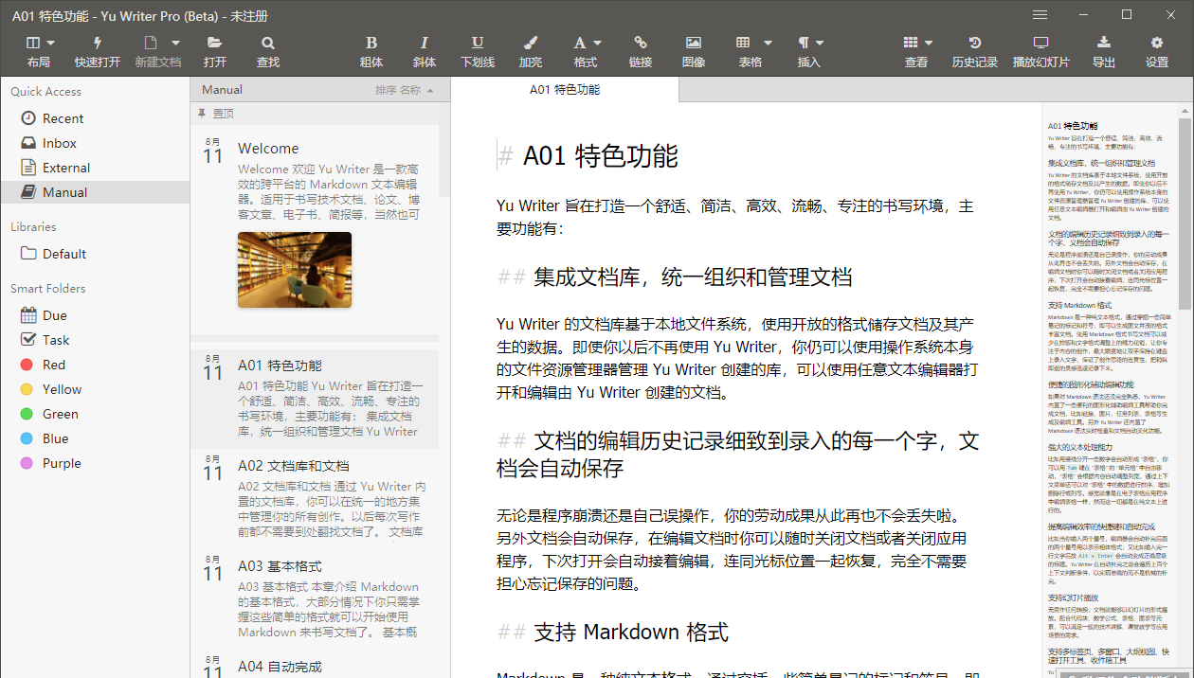Click the Smart Folders section label
The width and height of the screenshot is (1194, 678).
point(48,289)
